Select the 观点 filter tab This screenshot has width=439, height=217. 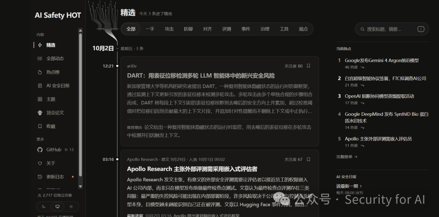point(303,29)
